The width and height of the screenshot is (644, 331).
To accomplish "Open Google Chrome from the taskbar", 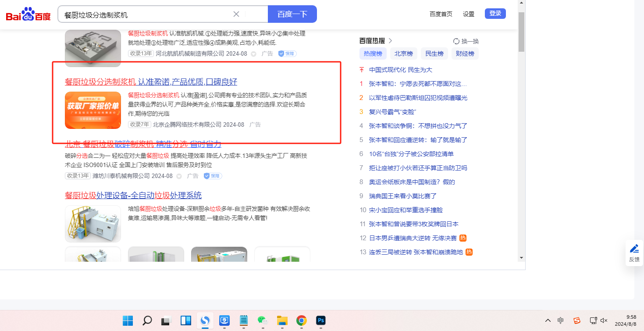I will click(301, 321).
